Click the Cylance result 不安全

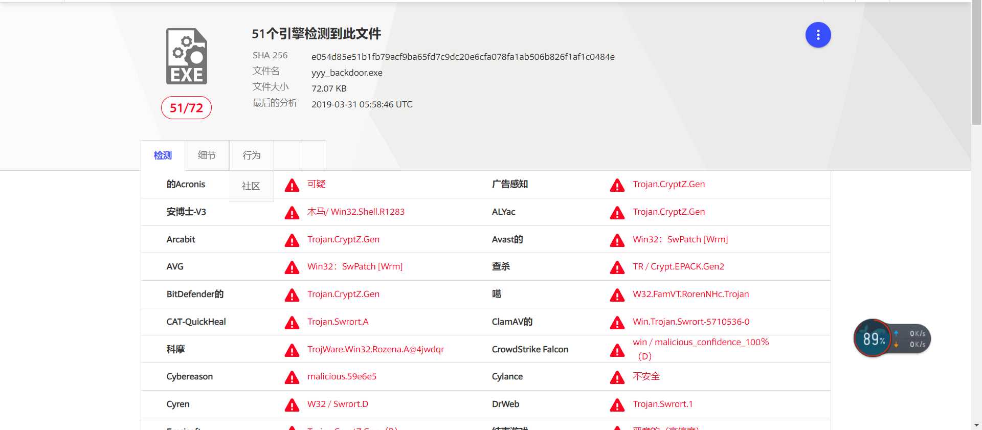coord(646,376)
